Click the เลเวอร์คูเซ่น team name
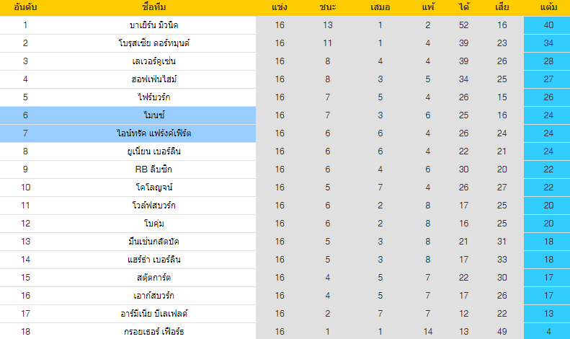The height and width of the screenshot is (339, 570). pos(153,61)
